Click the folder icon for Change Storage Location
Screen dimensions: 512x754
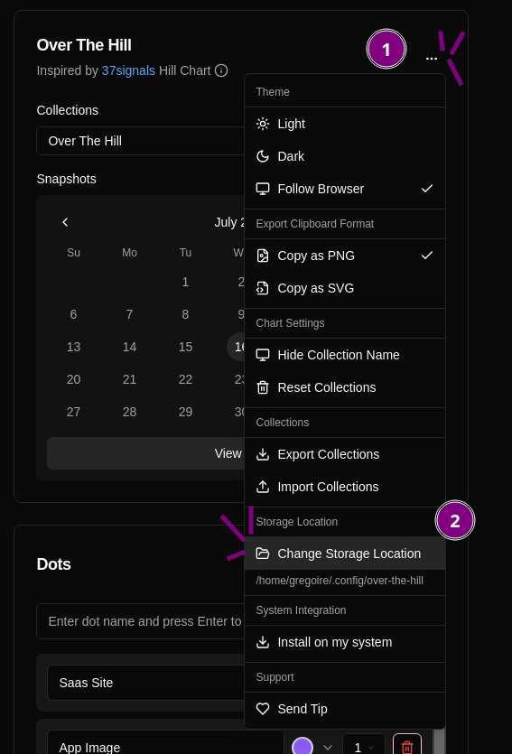point(263,554)
